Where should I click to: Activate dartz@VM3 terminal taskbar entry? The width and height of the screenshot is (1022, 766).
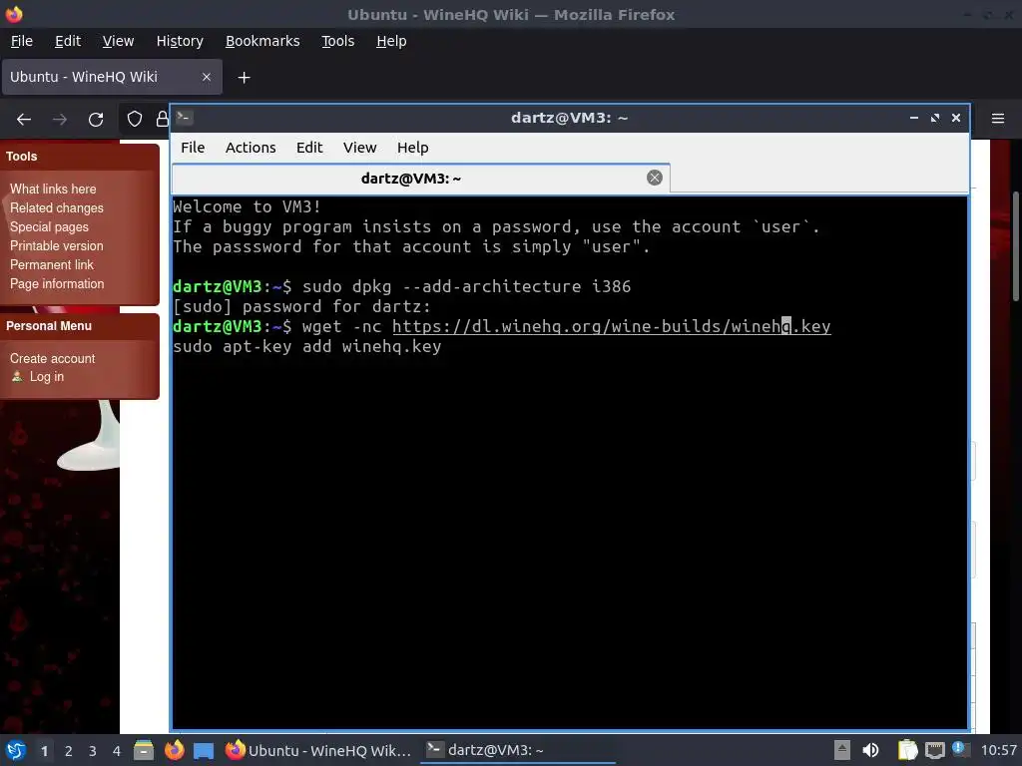518,750
